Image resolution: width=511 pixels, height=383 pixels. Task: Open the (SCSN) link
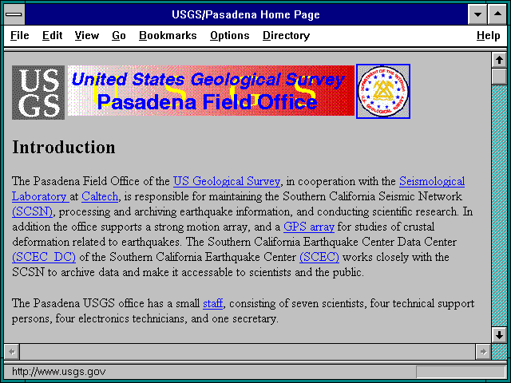32,211
